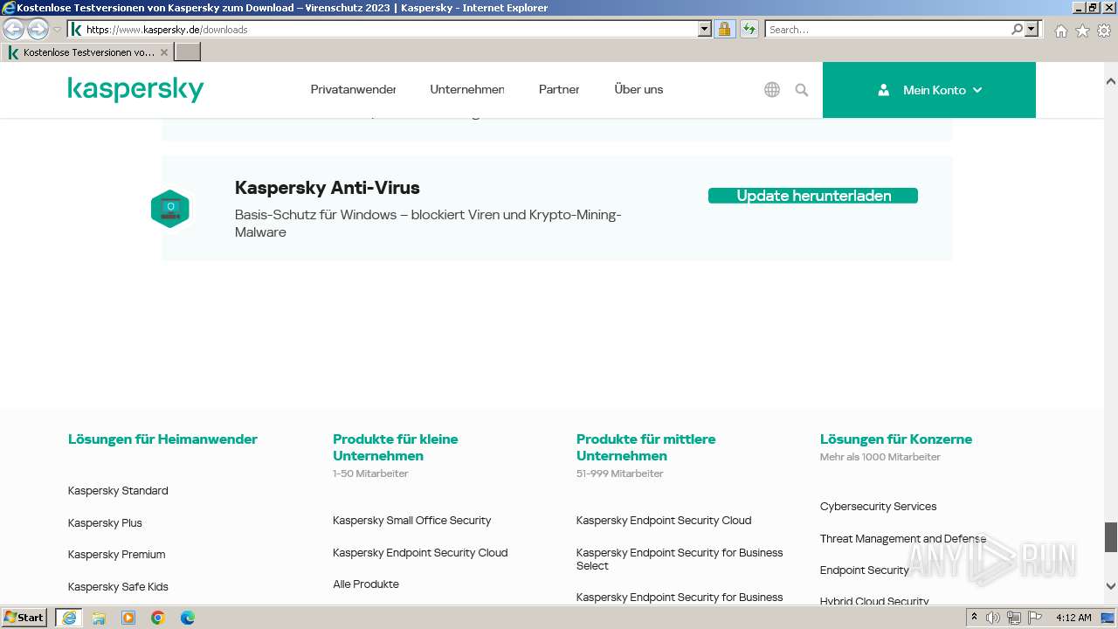Open Kaspersky Endpoint Security Cloud under kleine Unternehmen
The width and height of the screenshot is (1118, 629).
[420, 553]
